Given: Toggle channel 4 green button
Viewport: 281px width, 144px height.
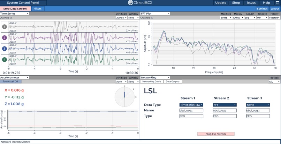Looking at the screenshot, I should pos(5,60).
